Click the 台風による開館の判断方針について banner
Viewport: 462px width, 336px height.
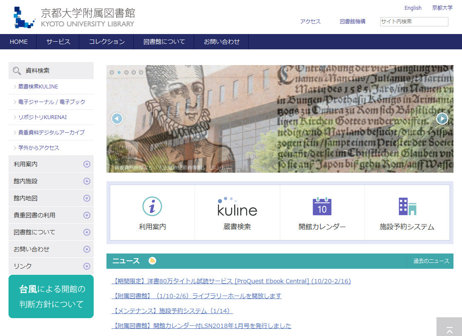point(51,296)
